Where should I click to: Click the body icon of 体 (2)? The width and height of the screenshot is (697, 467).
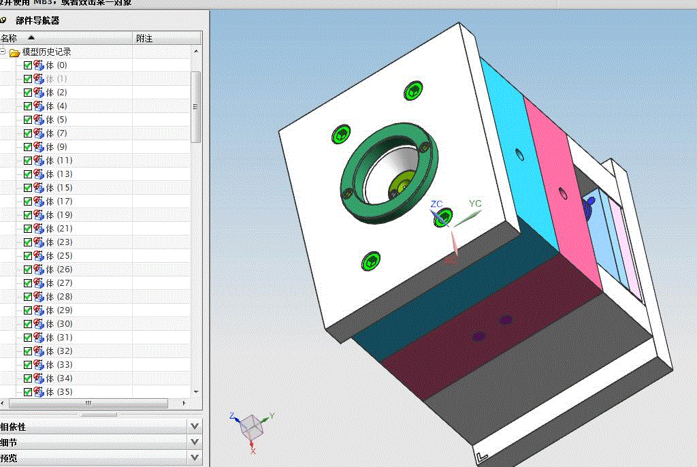click(x=39, y=93)
